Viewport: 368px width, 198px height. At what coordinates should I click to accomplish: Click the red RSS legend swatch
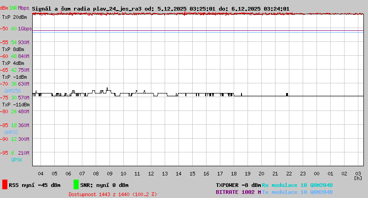[5, 185]
